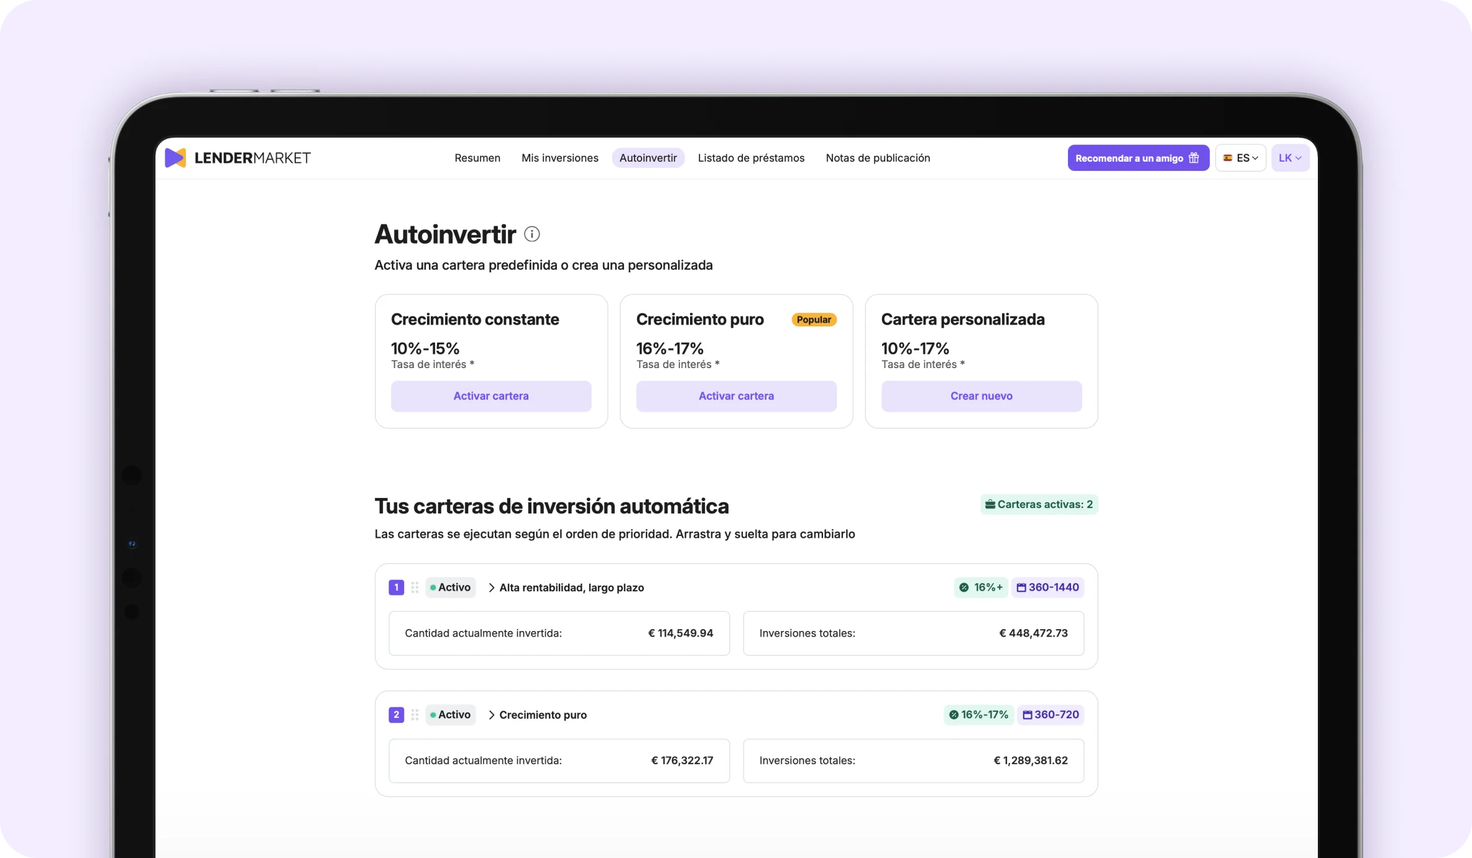Image resolution: width=1472 pixels, height=858 pixels.
Task: Click the check icon on 16%+ badge
Action: 964,588
